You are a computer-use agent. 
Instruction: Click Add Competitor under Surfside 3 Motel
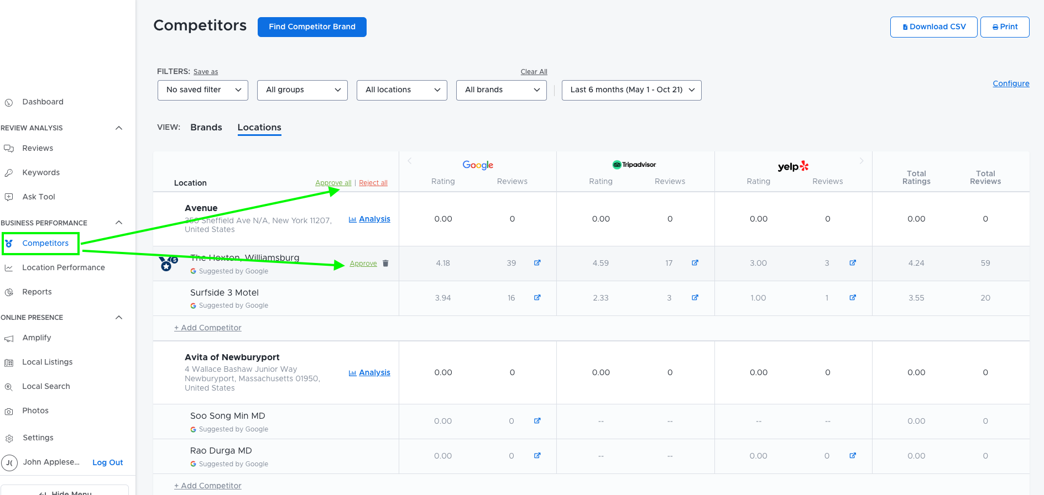coord(208,328)
